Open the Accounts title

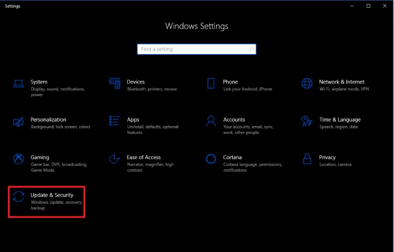[234, 120]
